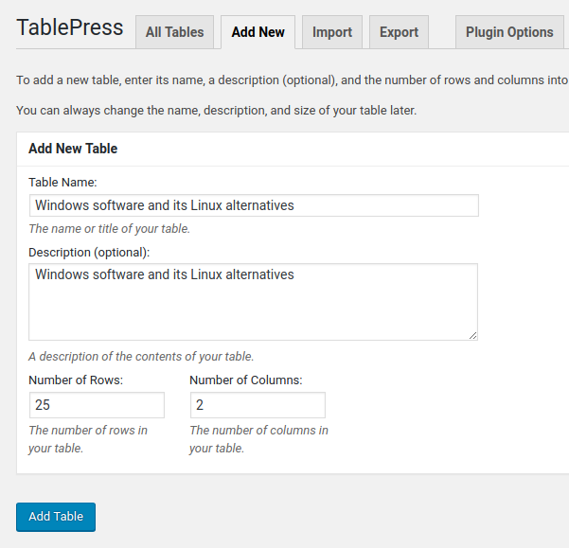Go to the Export tab
Screen dimensions: 569x548
(x=399, y=32)
